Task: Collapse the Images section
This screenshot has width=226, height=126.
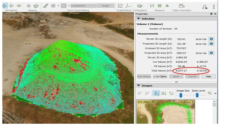Action: (x=138, y=86)
